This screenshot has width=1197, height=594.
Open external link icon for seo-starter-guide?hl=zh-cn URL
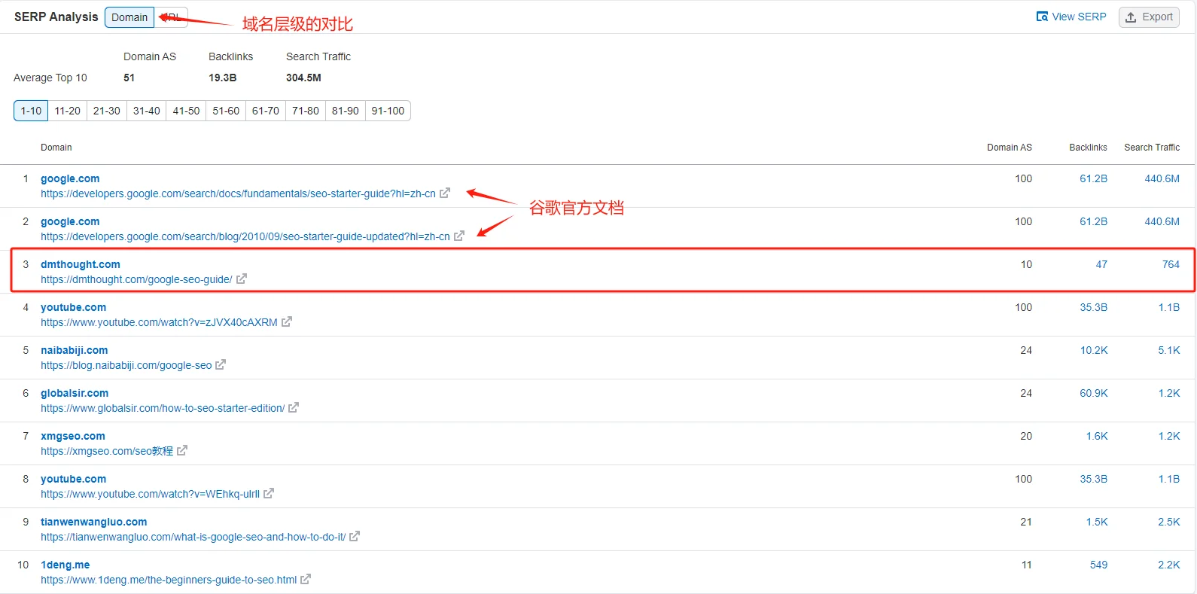click(445, 193)
